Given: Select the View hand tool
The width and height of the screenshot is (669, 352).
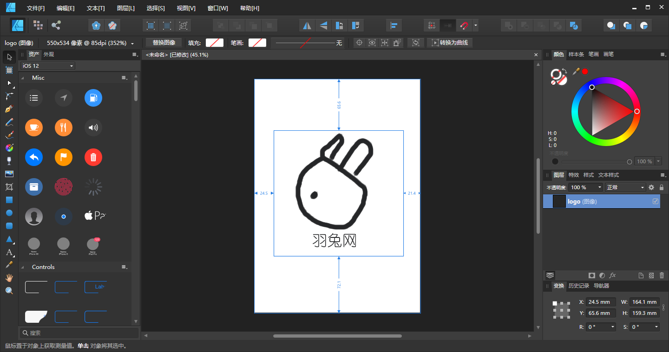Looking at the screenshot, I should 9,278.
